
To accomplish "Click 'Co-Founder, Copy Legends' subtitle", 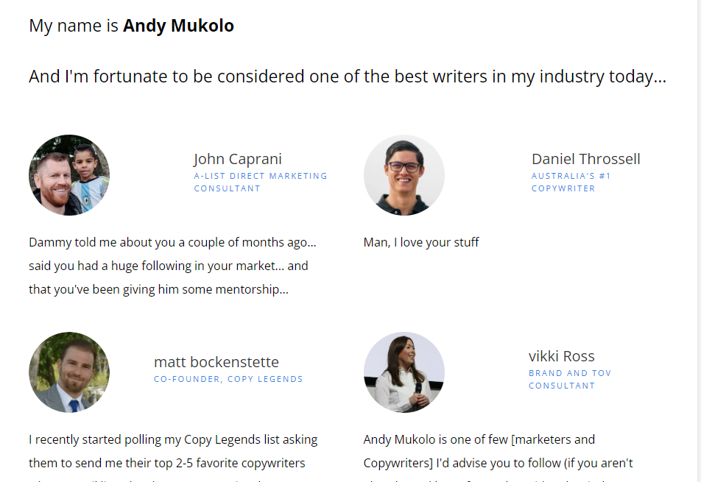I will (x=228, y=379).
